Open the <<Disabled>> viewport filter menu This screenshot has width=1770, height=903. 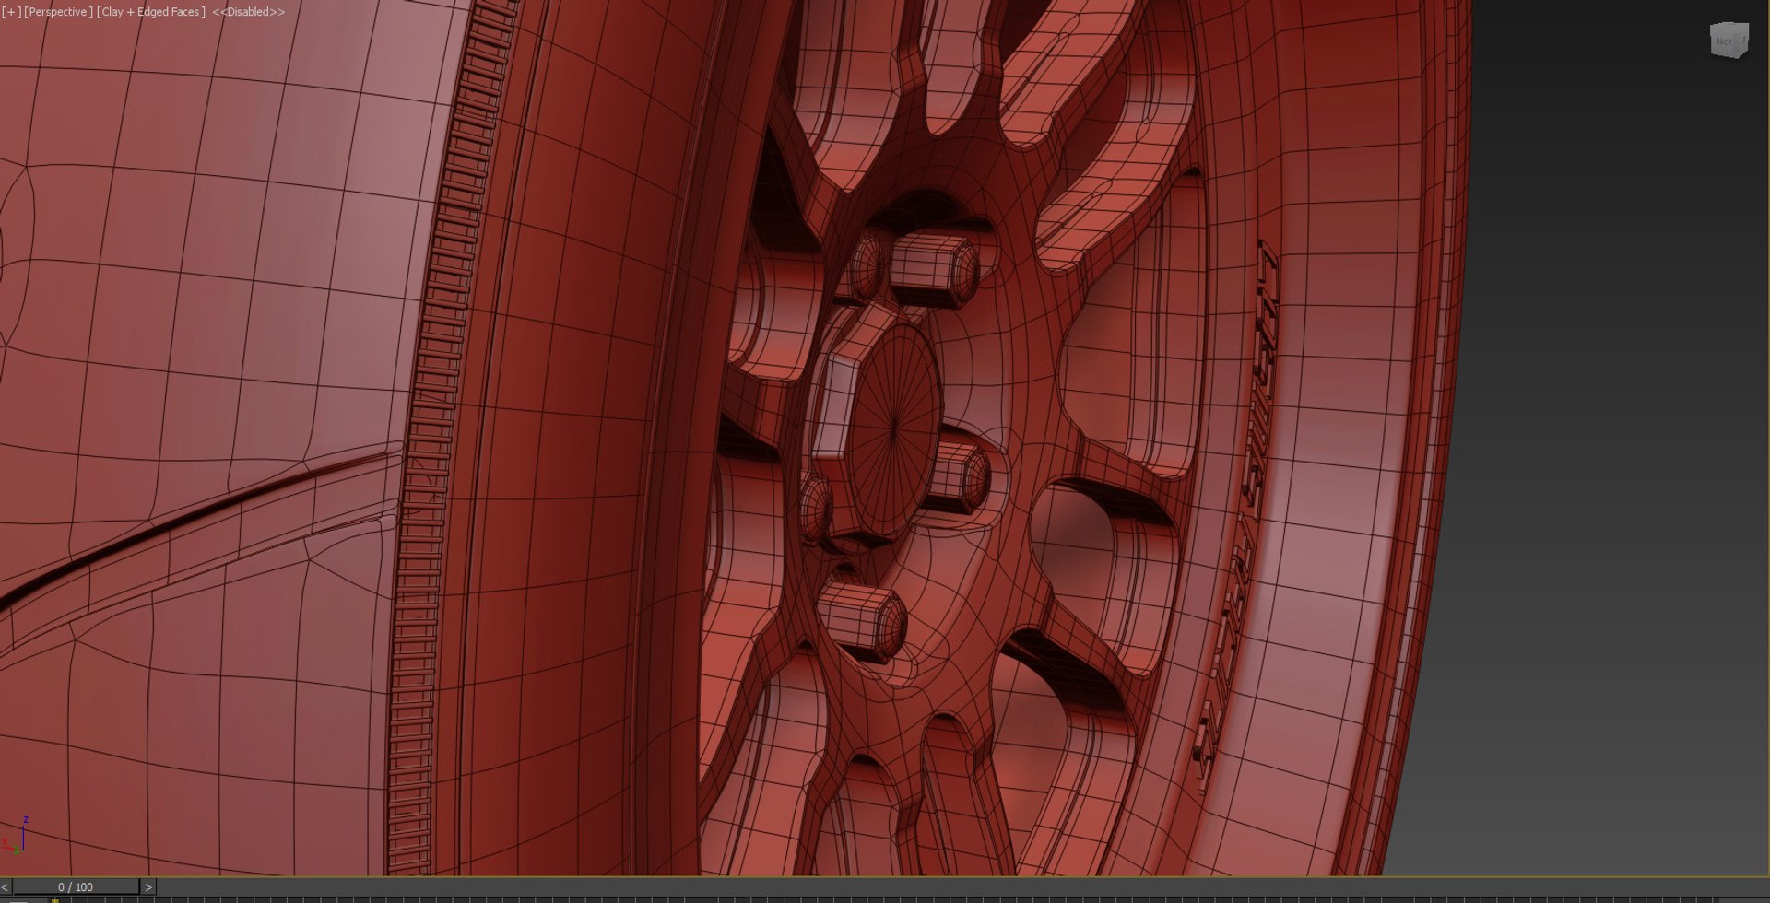(x=248, y=12)
